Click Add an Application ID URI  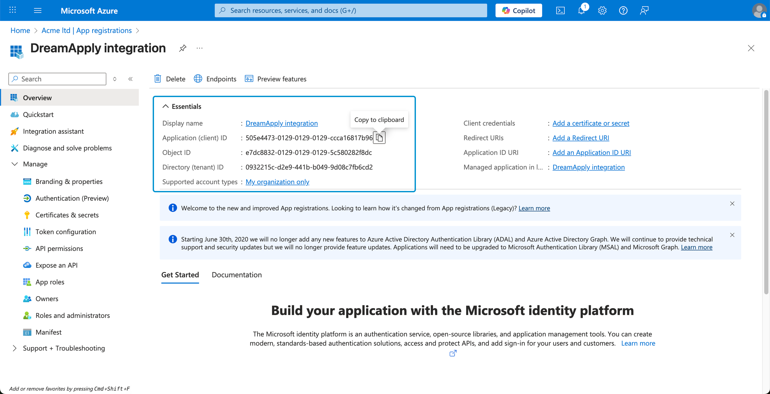coord(592,152)
